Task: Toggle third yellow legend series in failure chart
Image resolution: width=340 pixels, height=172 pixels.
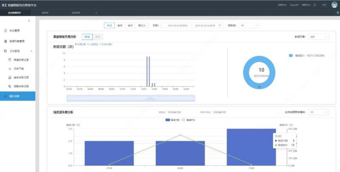Action: pos(106,45)
